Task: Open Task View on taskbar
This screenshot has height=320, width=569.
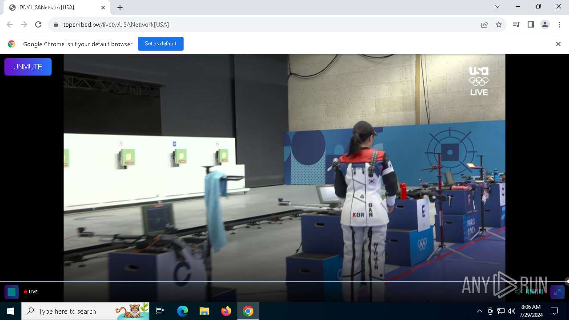Action: pos(160,311)
